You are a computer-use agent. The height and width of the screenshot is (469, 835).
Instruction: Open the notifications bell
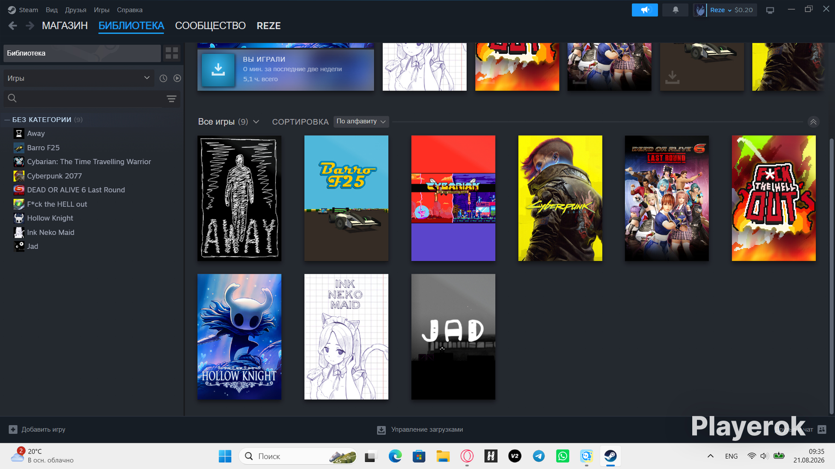pyautogui.click(x=675, y=10)
